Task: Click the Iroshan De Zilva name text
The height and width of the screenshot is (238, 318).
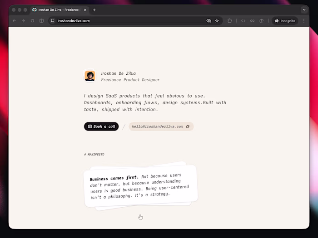Action: click(x=119, y=73)
